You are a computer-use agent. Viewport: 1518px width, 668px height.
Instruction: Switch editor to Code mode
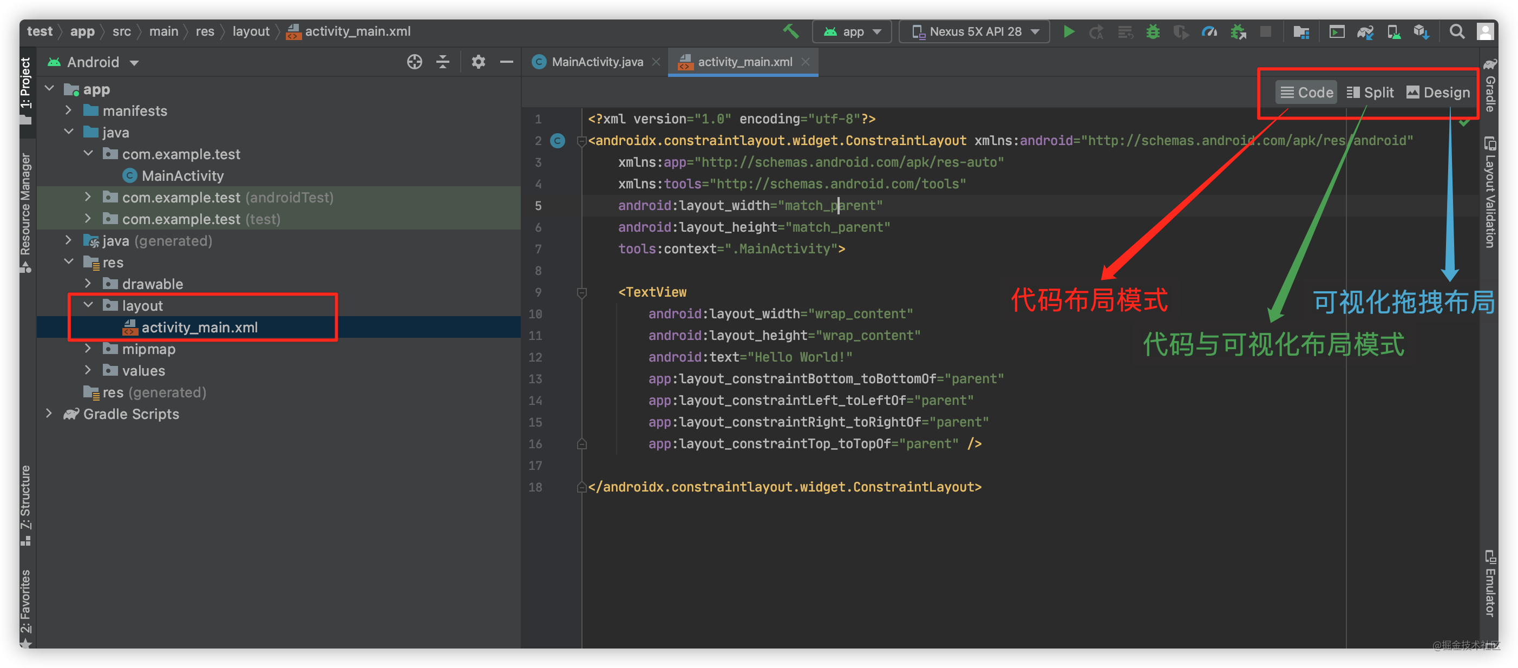pos(1306,92)
